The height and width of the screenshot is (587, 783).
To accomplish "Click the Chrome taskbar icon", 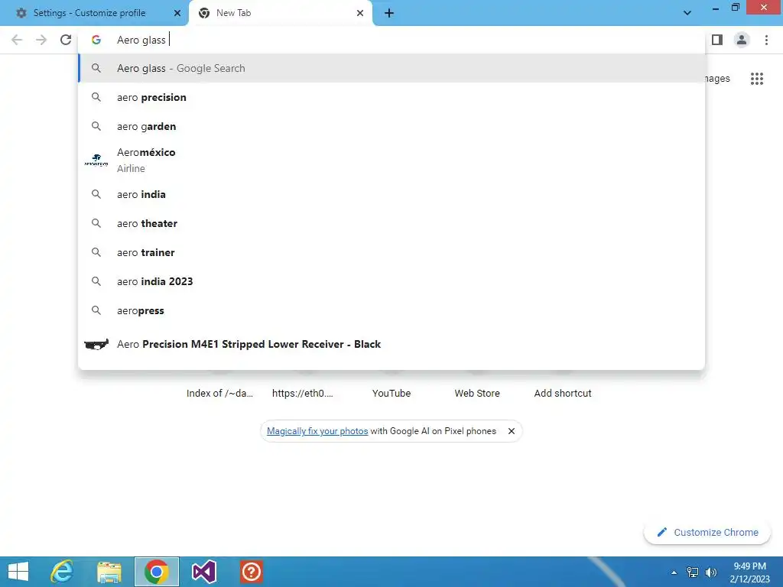I will click(x=156, y=572).
